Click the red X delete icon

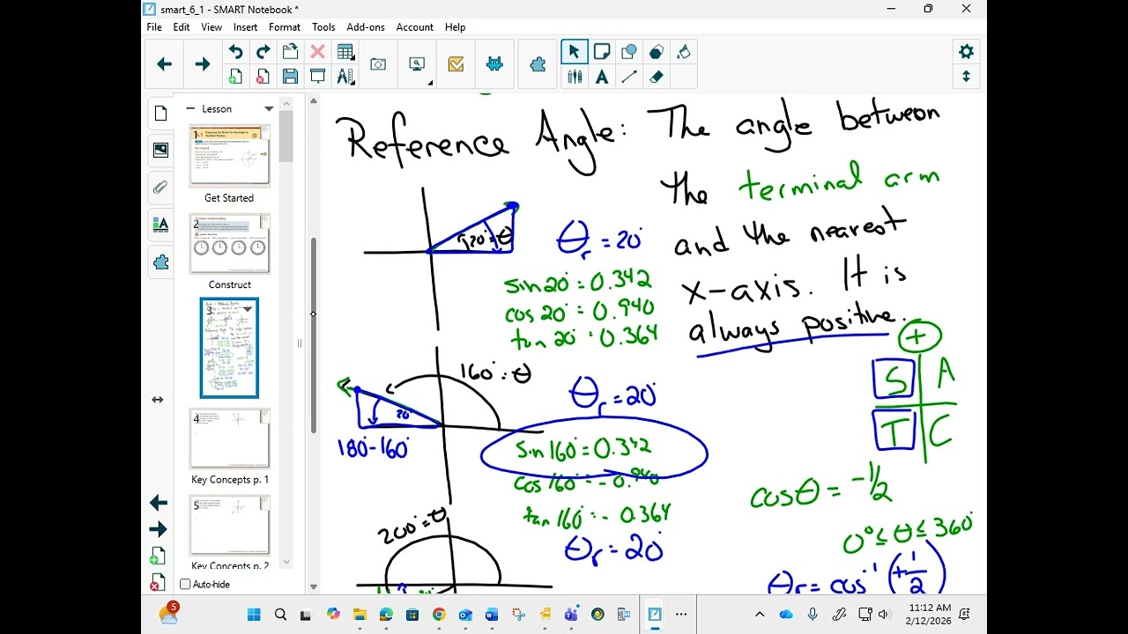coord(317,52)
